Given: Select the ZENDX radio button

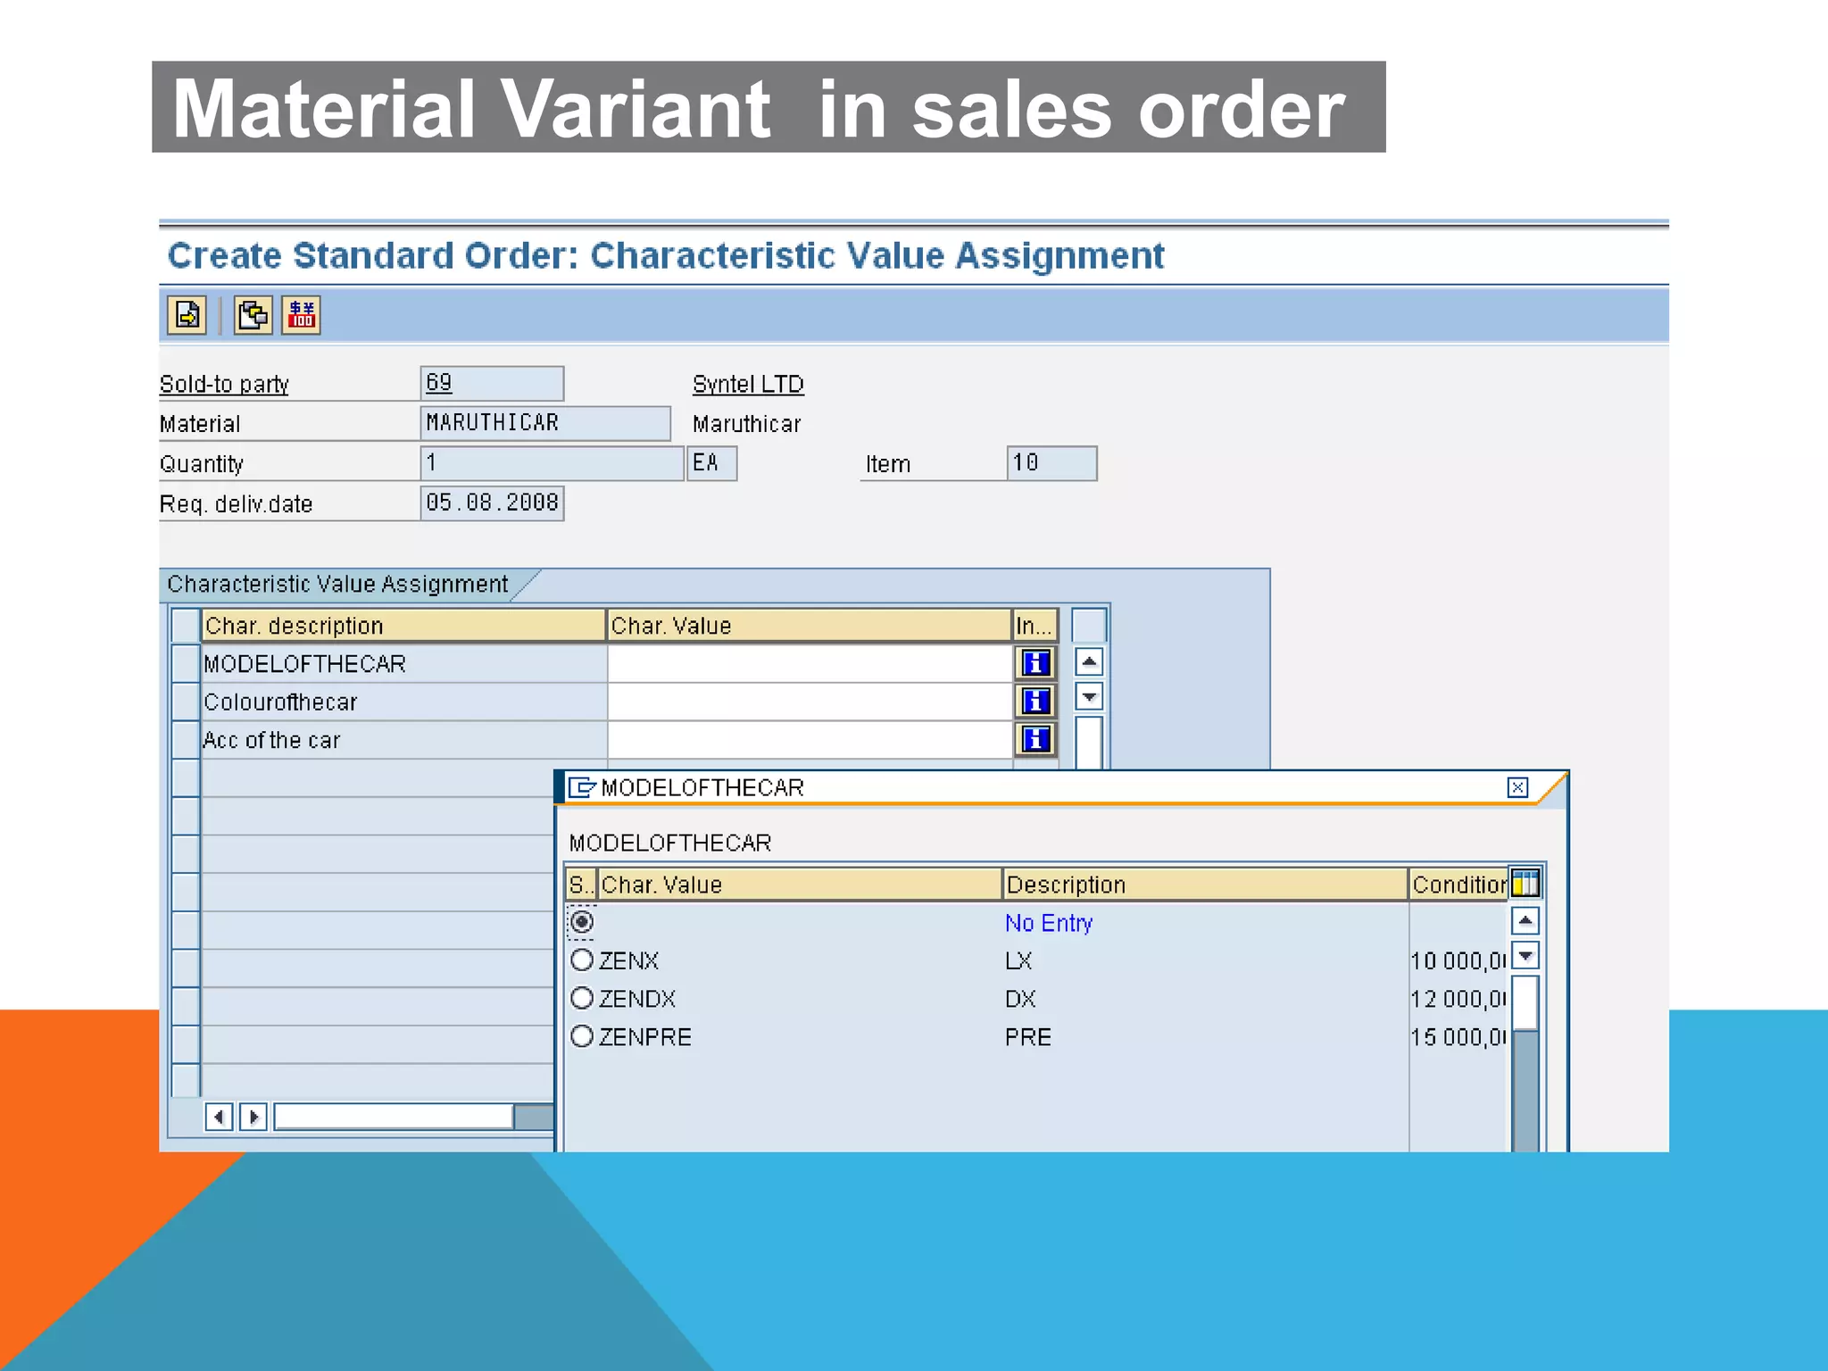Looking at the screenshot, I should (x=582, y=998).
